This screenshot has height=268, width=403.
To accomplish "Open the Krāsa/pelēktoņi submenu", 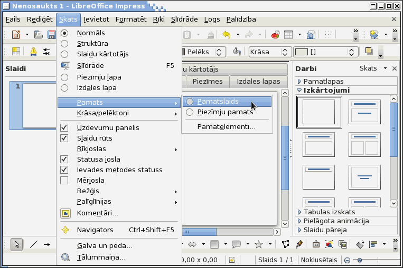I will (x=119, y=113).
